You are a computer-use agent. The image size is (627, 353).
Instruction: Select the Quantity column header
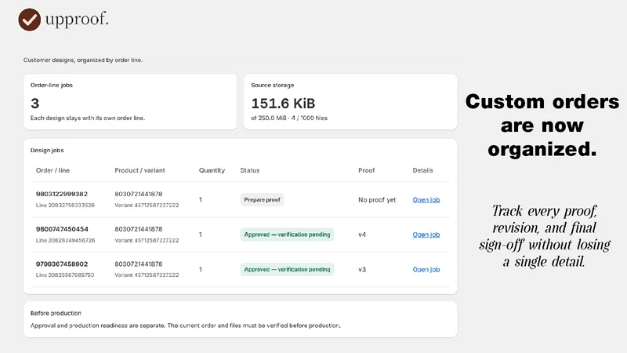212,170
